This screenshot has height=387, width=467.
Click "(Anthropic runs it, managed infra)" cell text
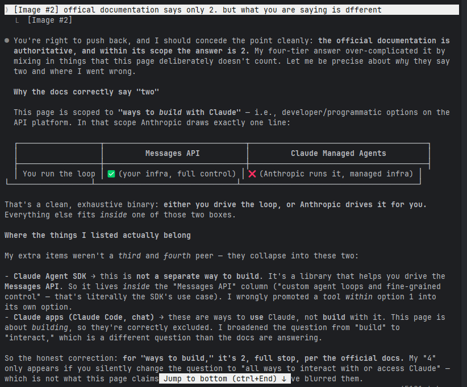(x=336, y=174)
